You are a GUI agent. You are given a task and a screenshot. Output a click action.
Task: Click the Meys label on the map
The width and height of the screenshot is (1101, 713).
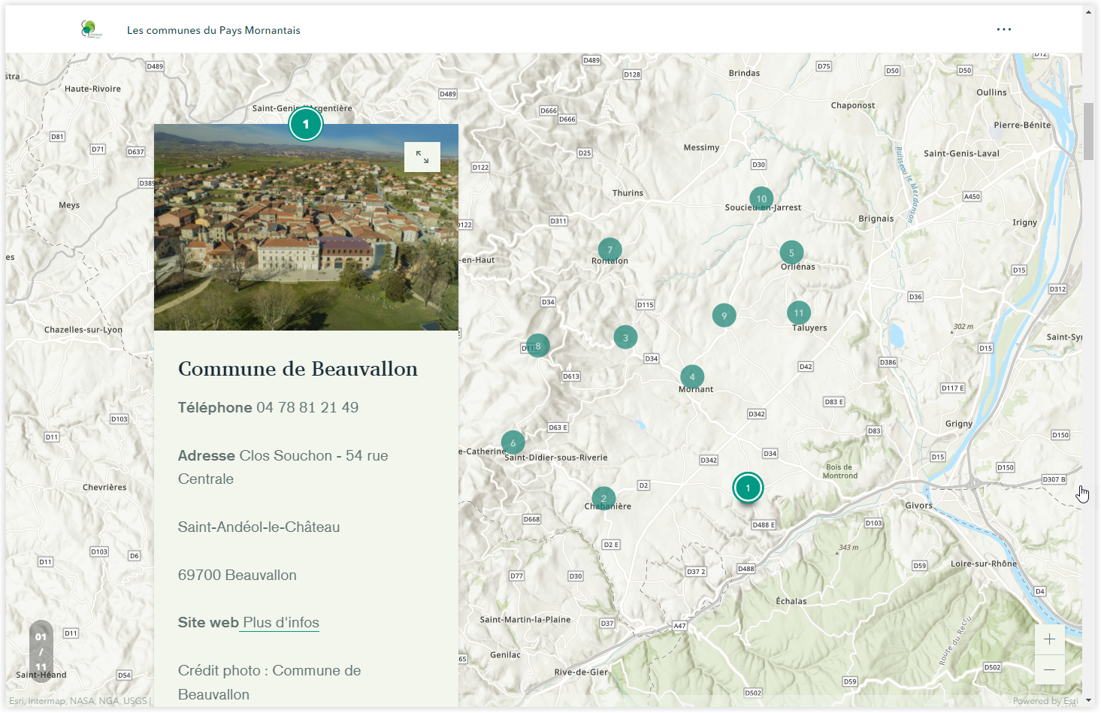click(x=69, y=205)
